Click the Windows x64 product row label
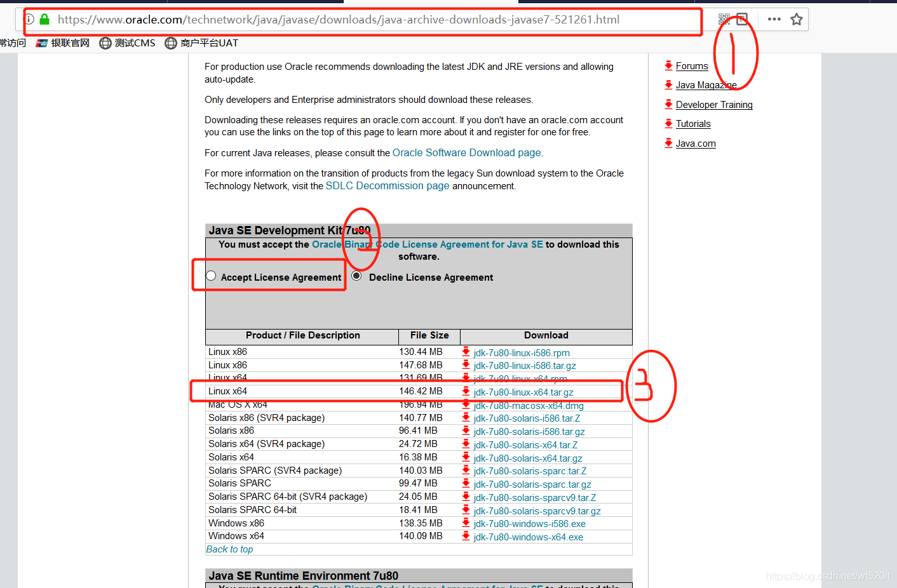Viewport: 897px width, 588px height. coord(236,536)
